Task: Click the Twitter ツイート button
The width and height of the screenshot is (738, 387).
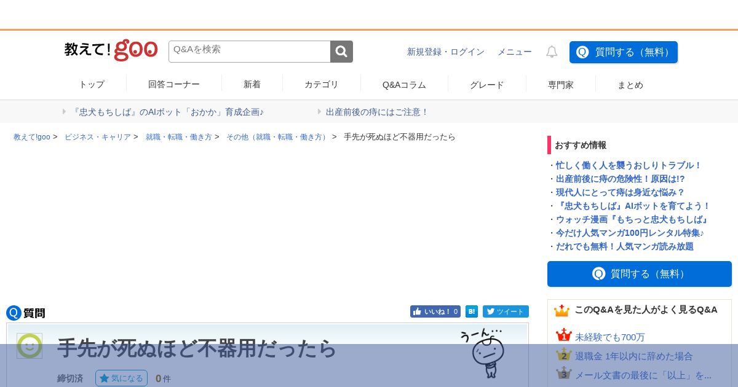Action: pos(506,311)
